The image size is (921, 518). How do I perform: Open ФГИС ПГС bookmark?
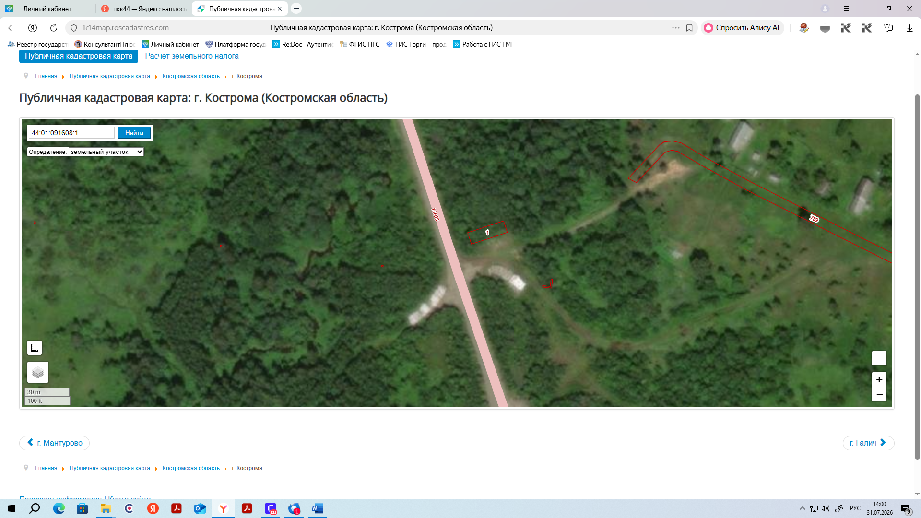coord(359,44)
